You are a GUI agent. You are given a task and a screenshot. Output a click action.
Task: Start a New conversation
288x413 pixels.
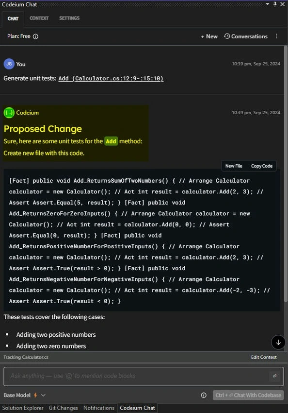click(x=209, y=36)
